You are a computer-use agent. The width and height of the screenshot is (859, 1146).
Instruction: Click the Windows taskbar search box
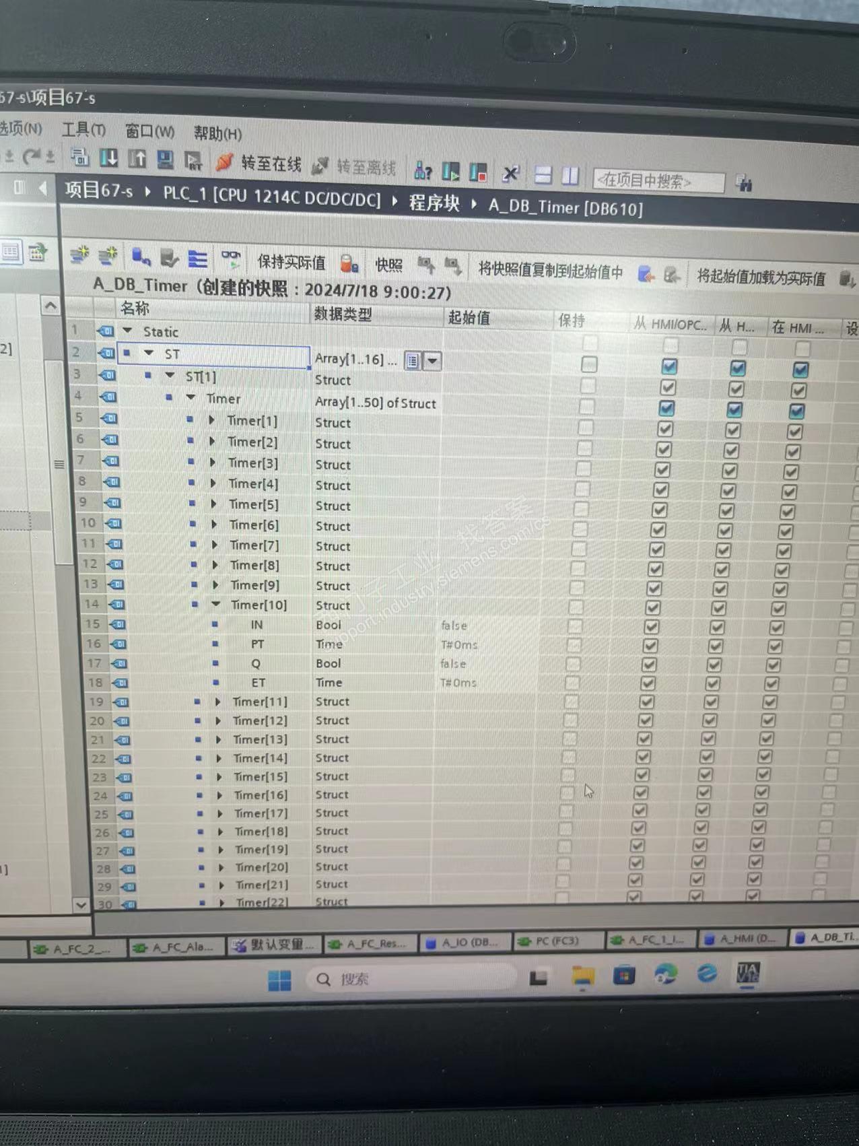412,979
